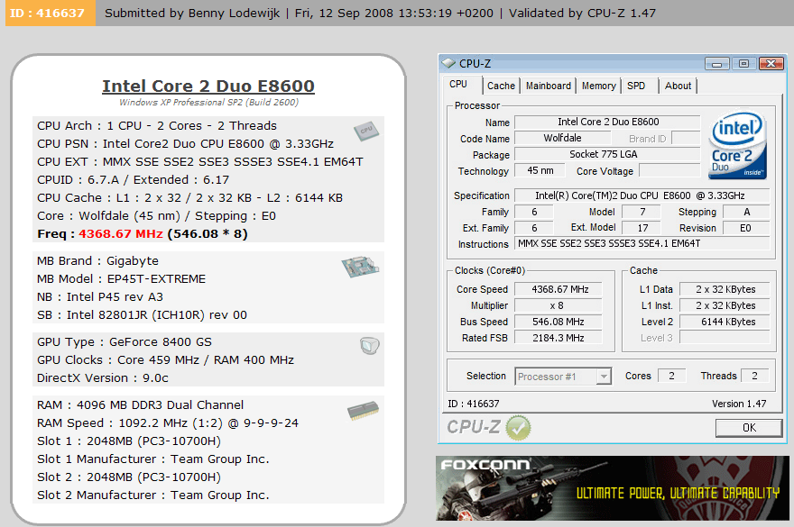Viewport: 794px width, 527px height.
Task: Click the Foxconn advertisement banner
Action: coord(613,488)
